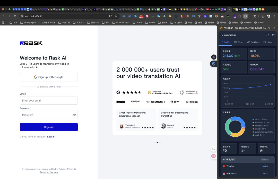Click the grid-plus floating icon
This screenshot has width=278, height=179.
coord(213,149)
